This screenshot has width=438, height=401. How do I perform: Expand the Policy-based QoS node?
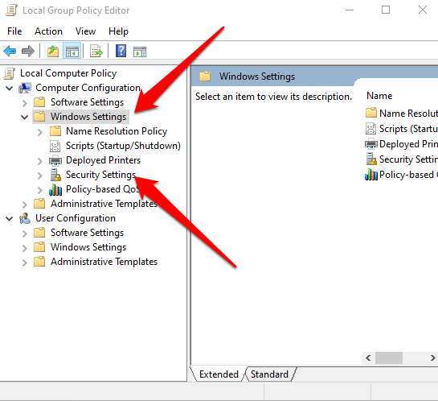[x=40, y=190]
